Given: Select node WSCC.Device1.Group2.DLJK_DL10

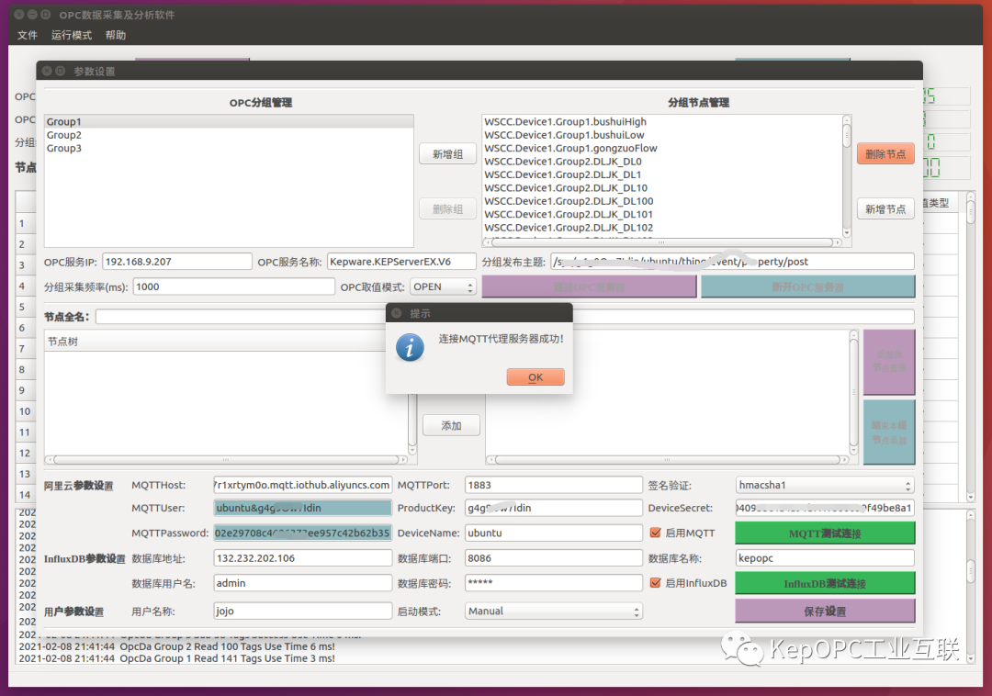Looking at the screenshot, I should (662, 187).
